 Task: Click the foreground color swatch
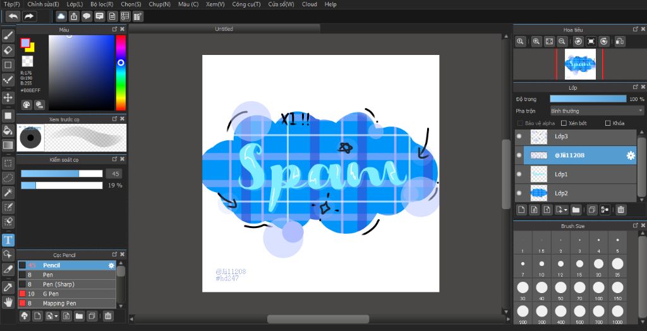pos(25,43)
